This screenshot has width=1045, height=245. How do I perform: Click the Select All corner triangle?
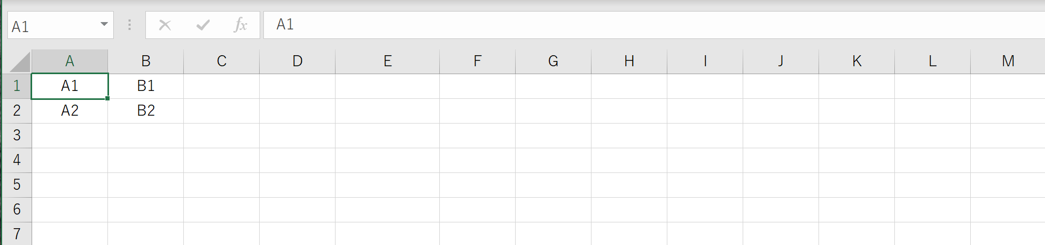[20, 62]
